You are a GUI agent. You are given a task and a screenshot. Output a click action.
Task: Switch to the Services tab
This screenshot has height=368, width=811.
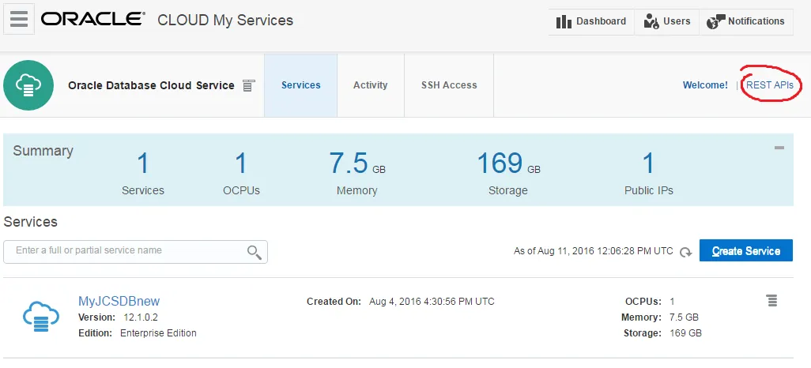coord(300,85)
